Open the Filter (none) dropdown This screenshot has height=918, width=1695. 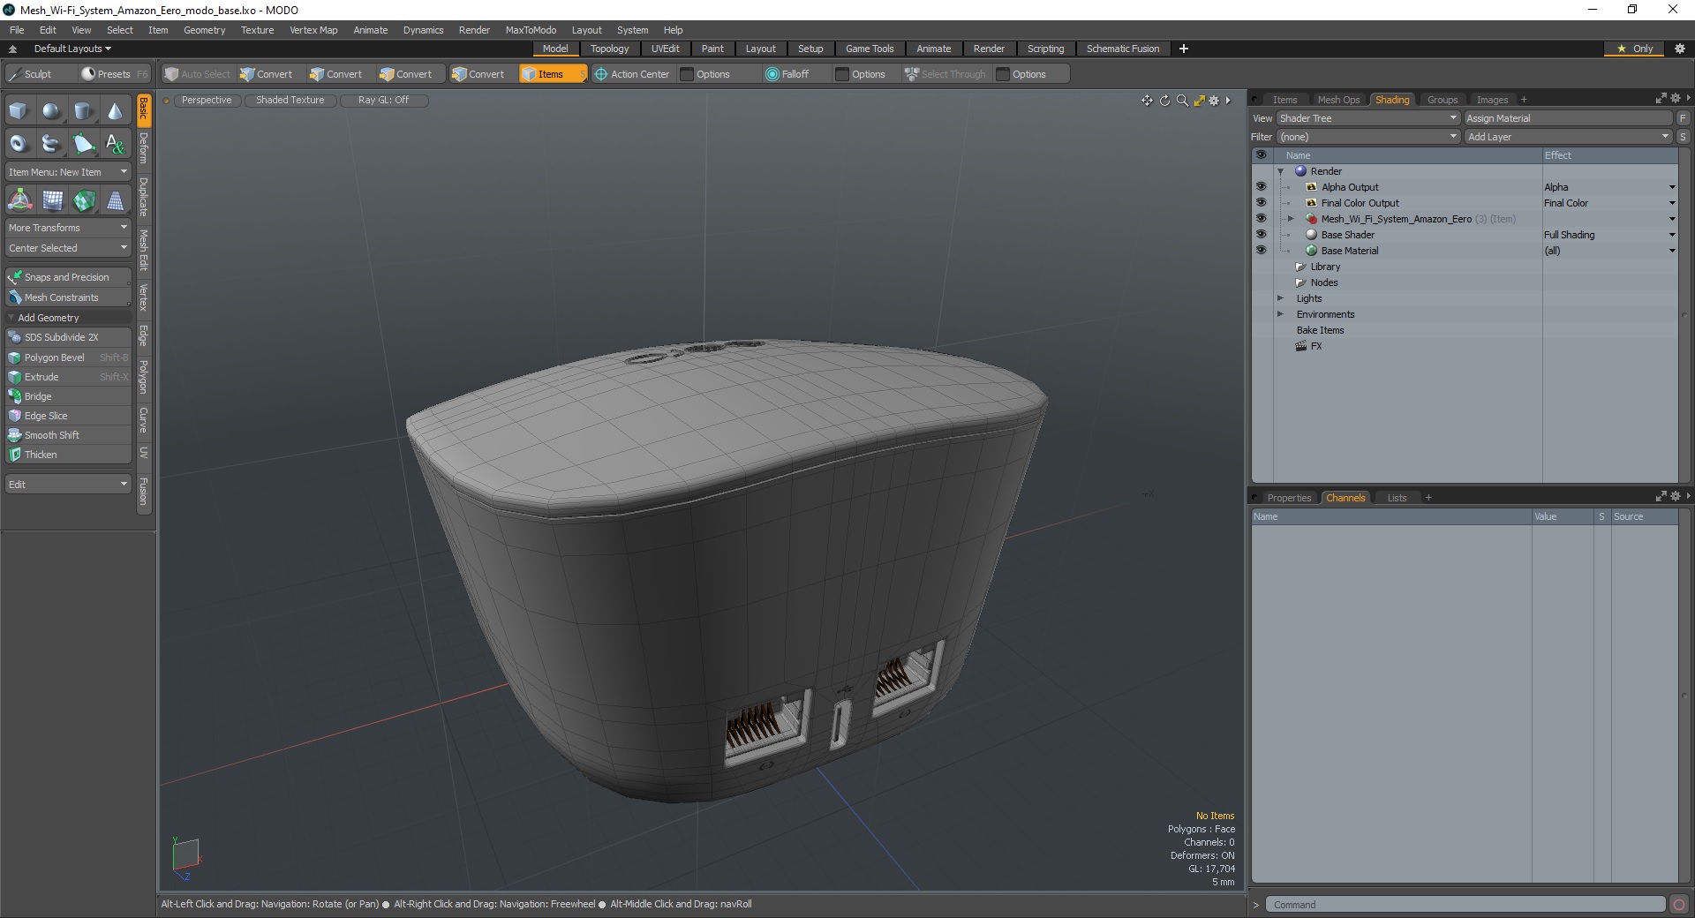(x=1368, y=137)
